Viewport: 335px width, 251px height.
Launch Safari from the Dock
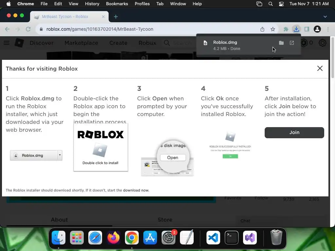[x=95, y=237]
